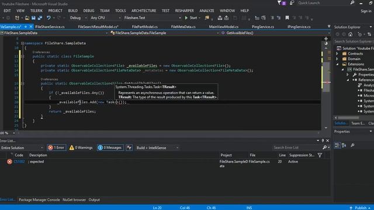
Task: Open the GetAvailbleFiles() member dropdown
Action: point(276,33)
